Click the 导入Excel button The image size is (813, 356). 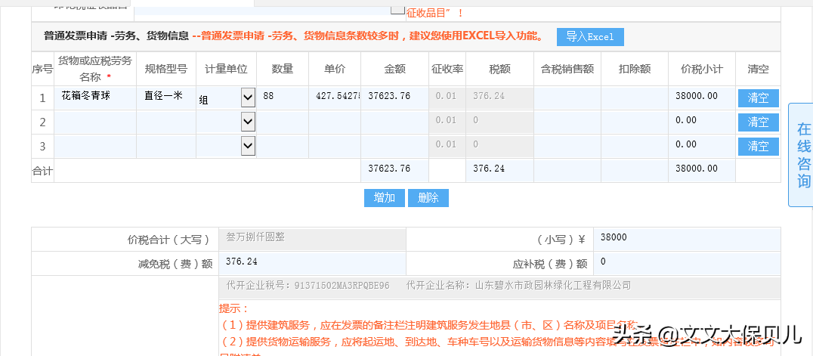pos(590,37)
